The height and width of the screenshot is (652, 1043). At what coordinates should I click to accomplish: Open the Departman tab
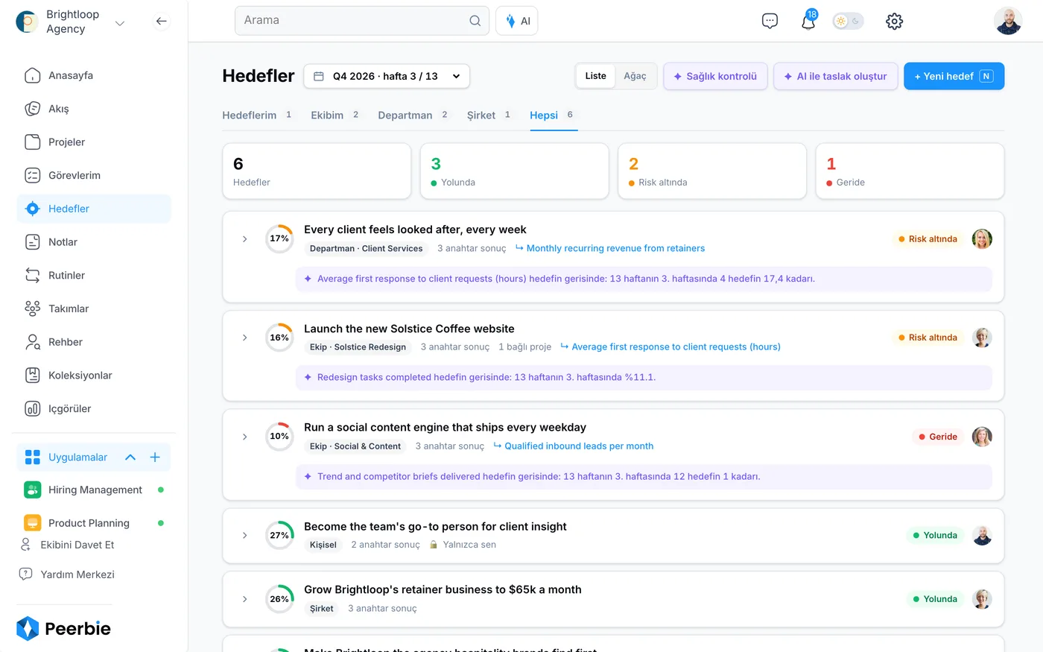coord(413,115)
